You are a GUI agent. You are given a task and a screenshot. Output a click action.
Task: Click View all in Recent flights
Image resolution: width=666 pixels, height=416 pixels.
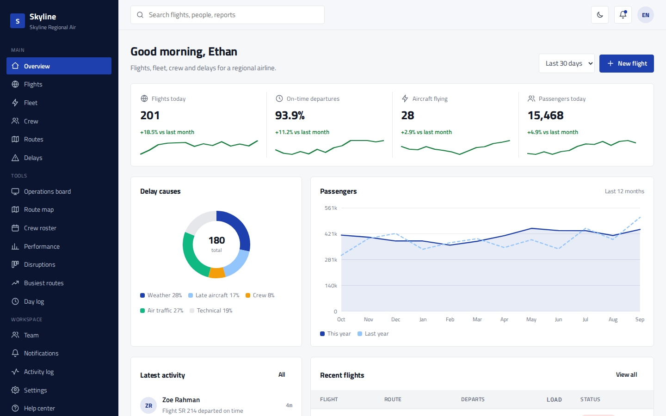pyautogui.click(x=626, y=375)
